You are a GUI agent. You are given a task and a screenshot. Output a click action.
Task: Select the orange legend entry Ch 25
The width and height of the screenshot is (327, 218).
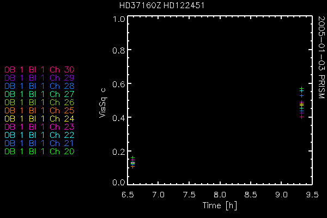coord(39,110)
